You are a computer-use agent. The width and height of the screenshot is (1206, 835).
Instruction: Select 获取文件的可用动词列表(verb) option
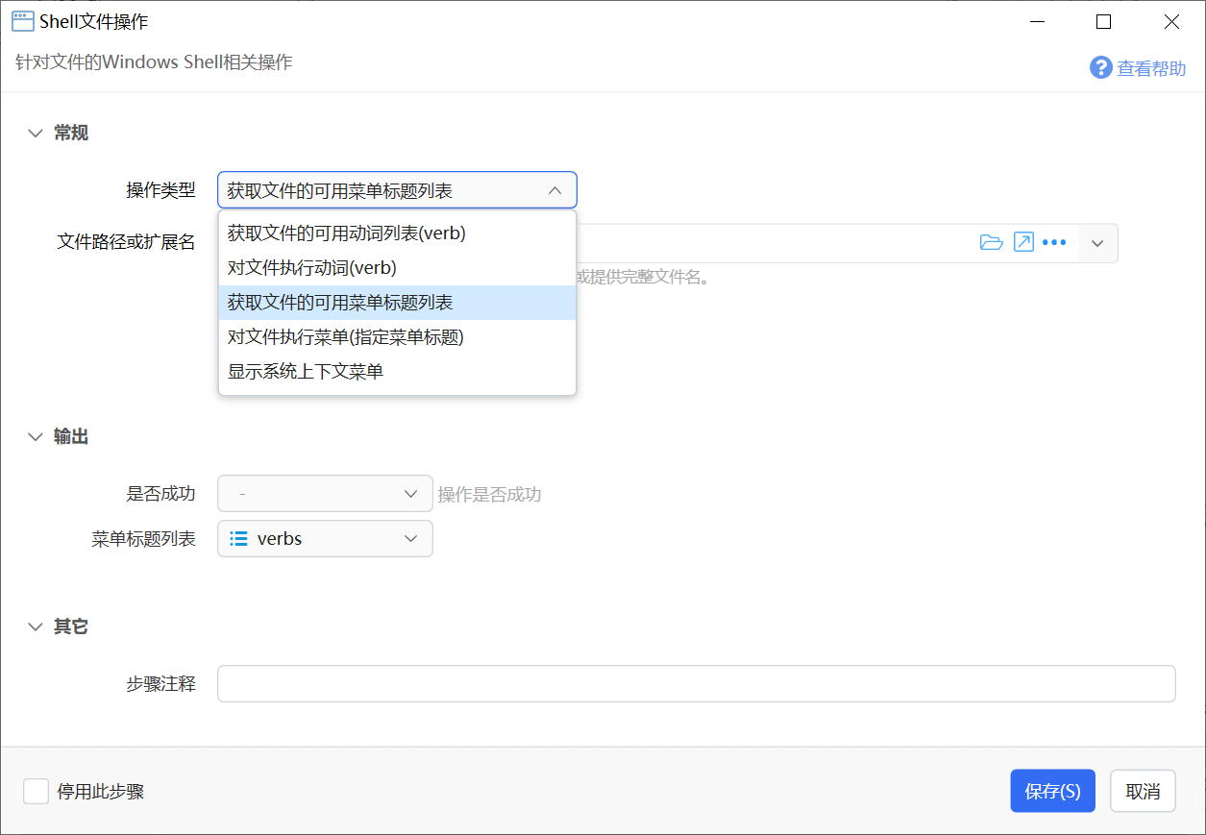click(397, 233)
